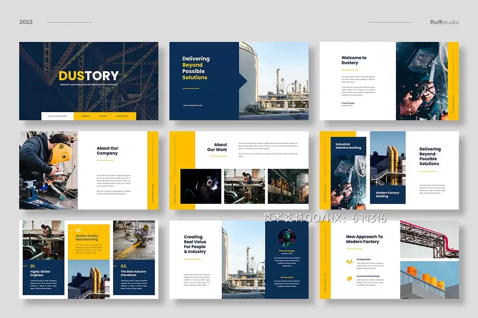Click the Creating Real Value heading
The image size is (478, 318).
tap(195, 244)
